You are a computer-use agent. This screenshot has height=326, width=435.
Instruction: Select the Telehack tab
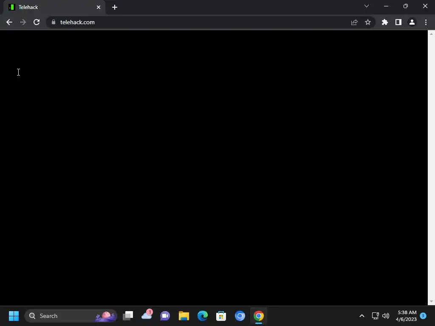tap(54, 7)
